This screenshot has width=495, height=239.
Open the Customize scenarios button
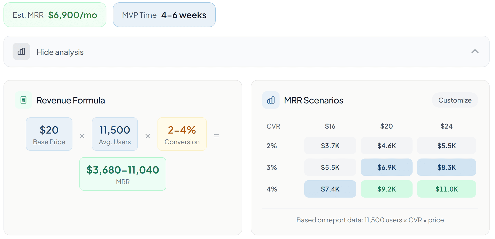point(455,100)
